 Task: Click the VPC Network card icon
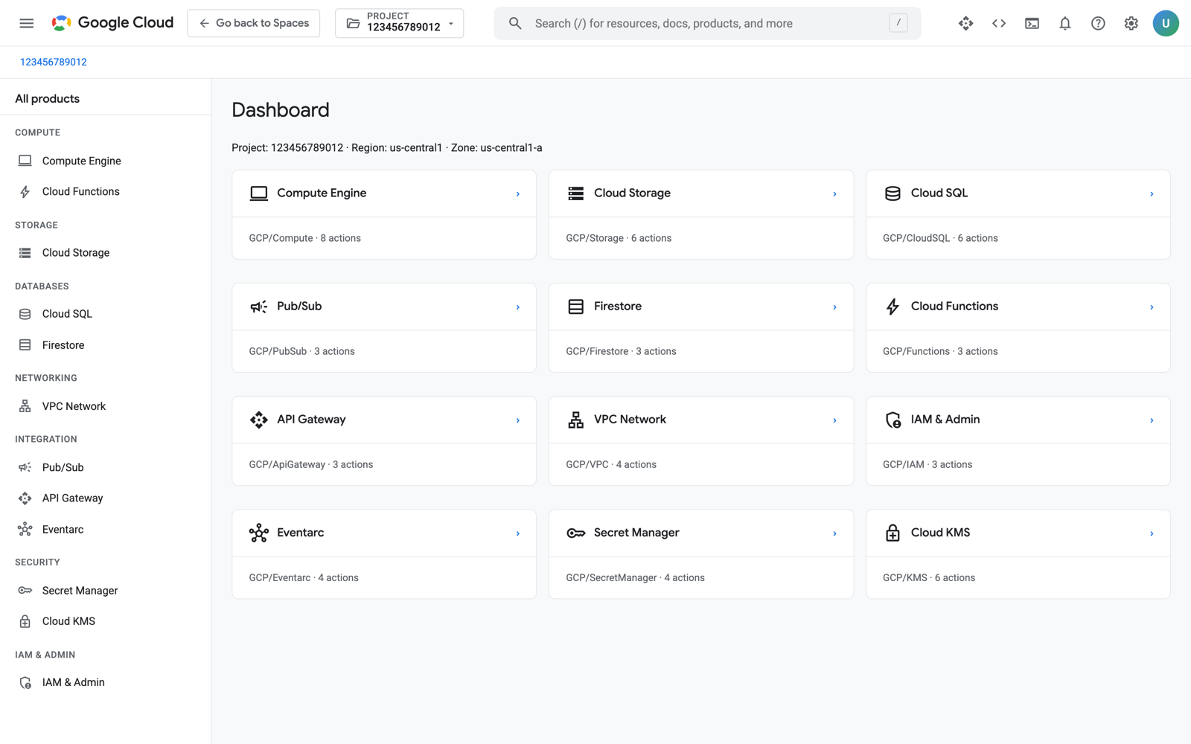click(575, 420)
